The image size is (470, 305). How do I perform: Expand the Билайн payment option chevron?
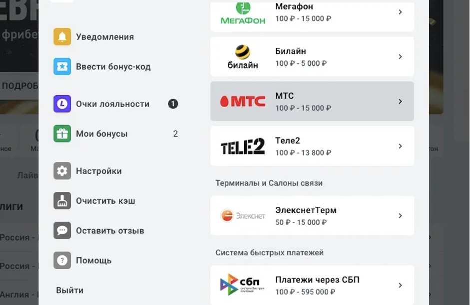[400, 57]
